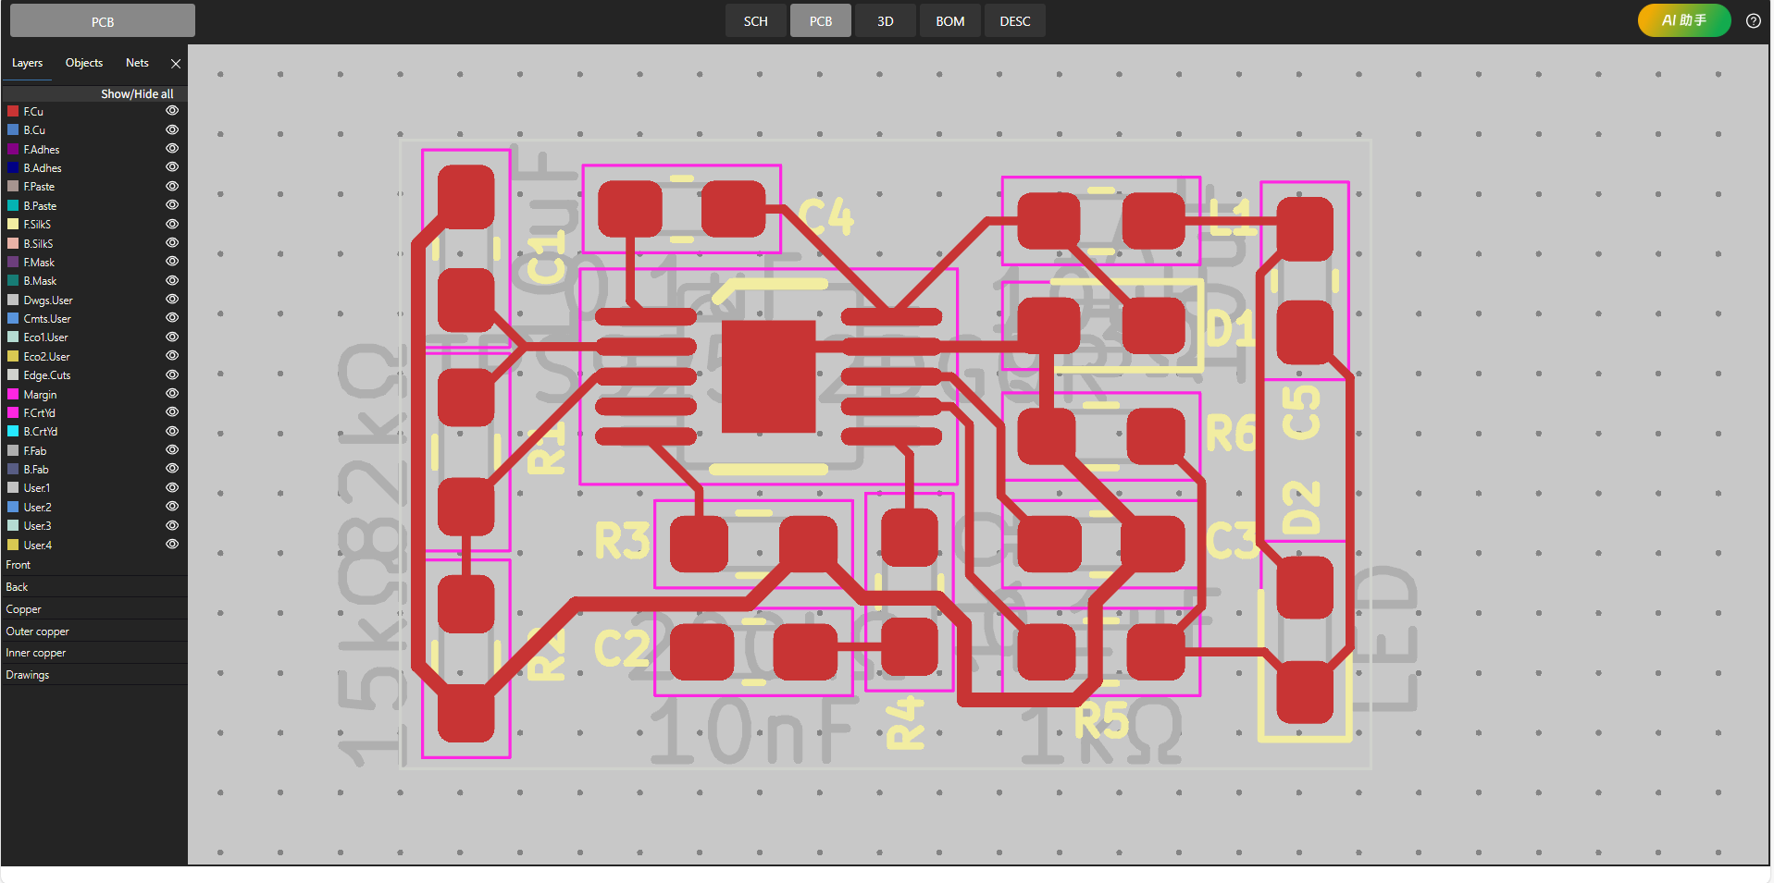This screenshot has width=1774, height=883.
Task: Click the Show/Hide all button
Action: coord(137,94)
